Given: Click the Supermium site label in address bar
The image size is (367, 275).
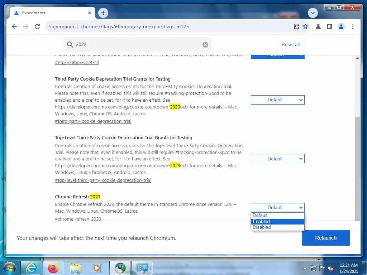Looking at the screenshot, I should pos(61,26).
